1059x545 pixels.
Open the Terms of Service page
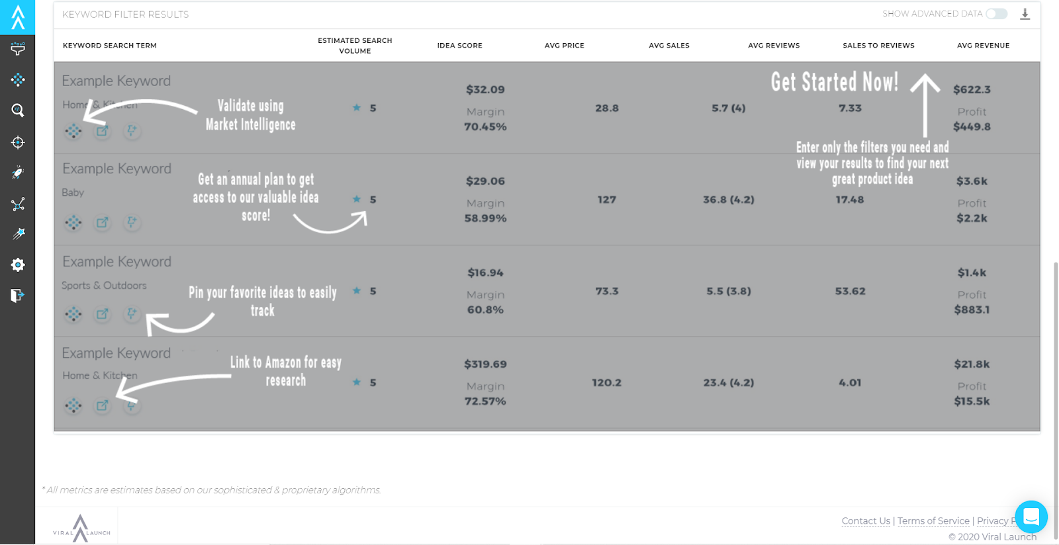point(933,521)
